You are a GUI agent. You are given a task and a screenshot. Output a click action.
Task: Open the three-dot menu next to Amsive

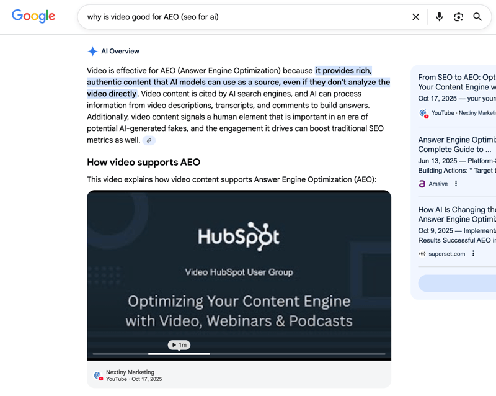pos(456,184)
